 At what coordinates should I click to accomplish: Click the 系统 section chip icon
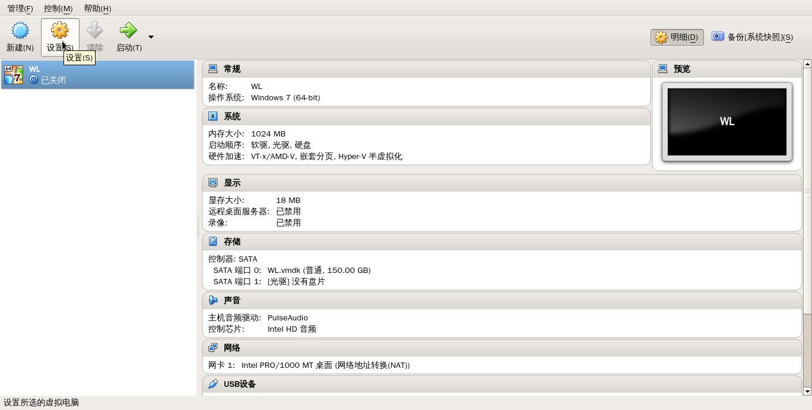(x=213, y=116)
